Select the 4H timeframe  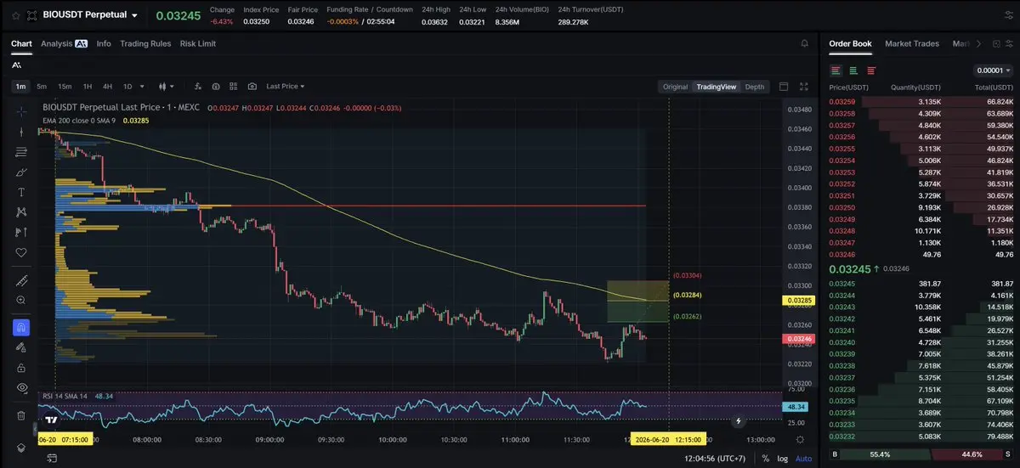107,87
